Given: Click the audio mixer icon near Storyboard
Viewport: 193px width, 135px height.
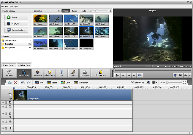Looking at the screenshot, I should (x=148, y=83).
